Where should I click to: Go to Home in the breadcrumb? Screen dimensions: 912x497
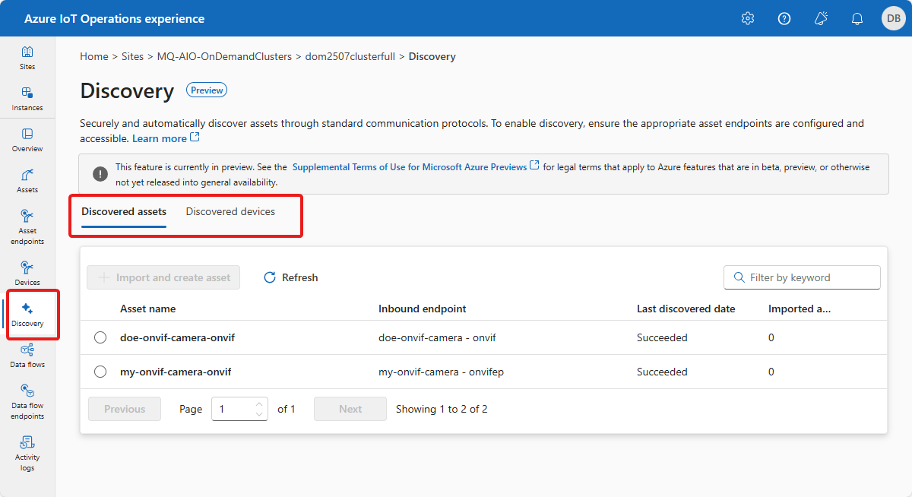94,56
